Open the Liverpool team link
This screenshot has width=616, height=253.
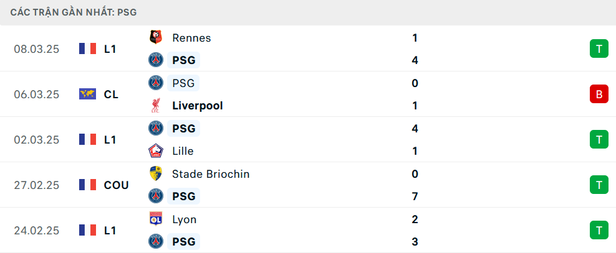(197, 106)
